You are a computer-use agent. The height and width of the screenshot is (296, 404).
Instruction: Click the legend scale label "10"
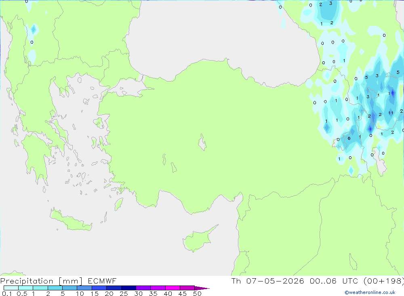click(x=80, y=294)
